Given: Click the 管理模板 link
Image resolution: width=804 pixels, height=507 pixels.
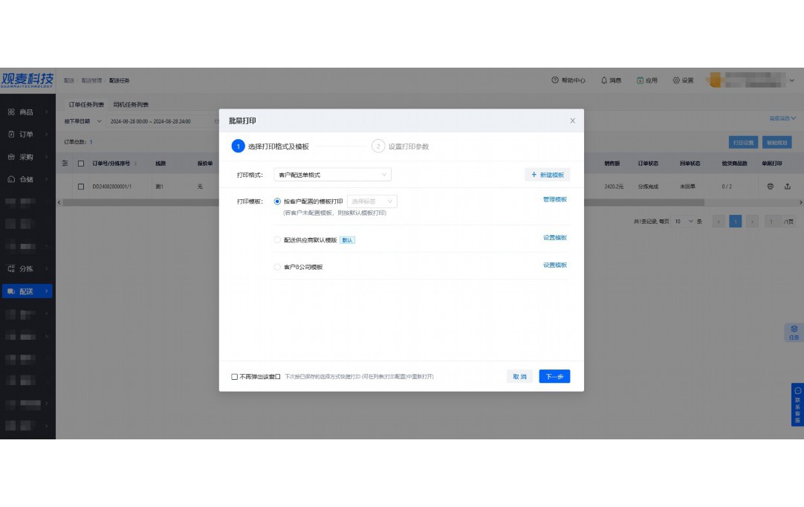Looking at the screenshot, I should coord(554,200).
